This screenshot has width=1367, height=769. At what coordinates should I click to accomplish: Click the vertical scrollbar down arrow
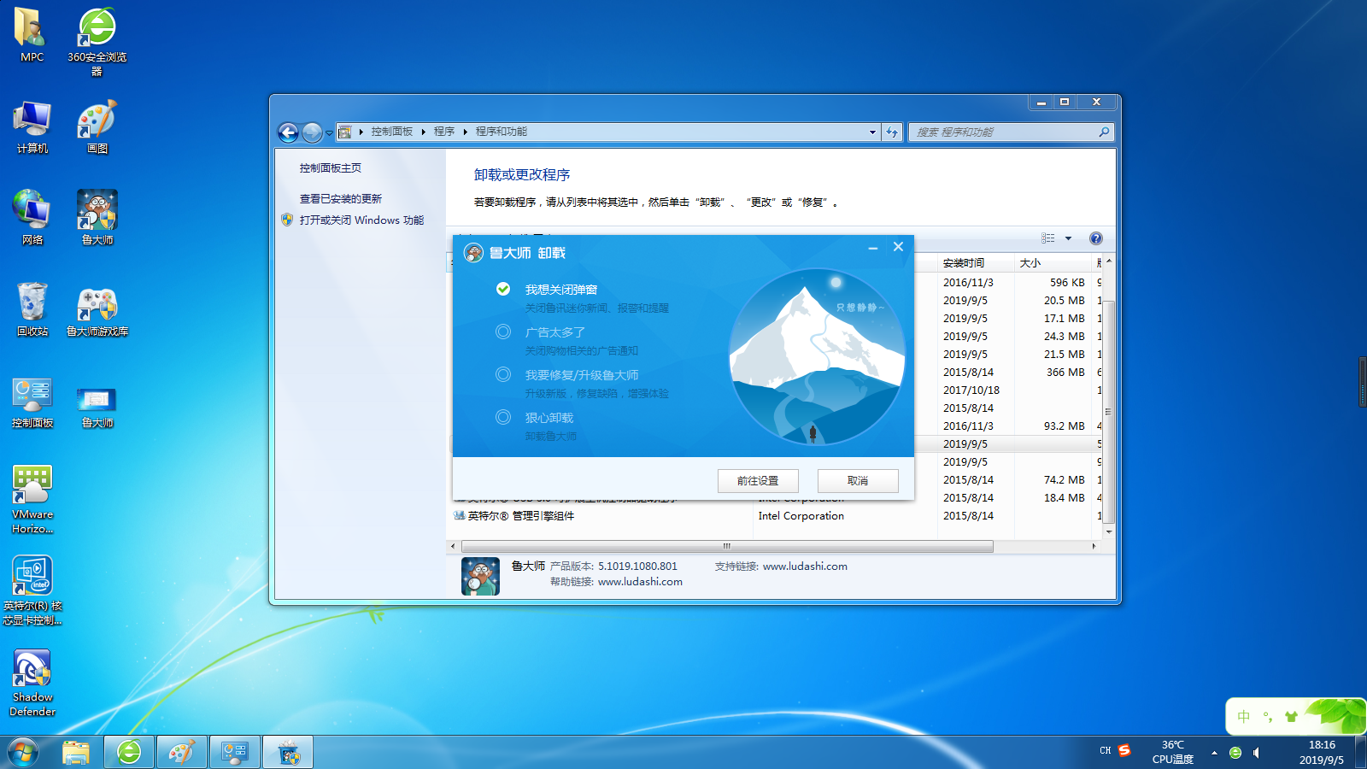pyautogui.click(x=1109, y=531)
